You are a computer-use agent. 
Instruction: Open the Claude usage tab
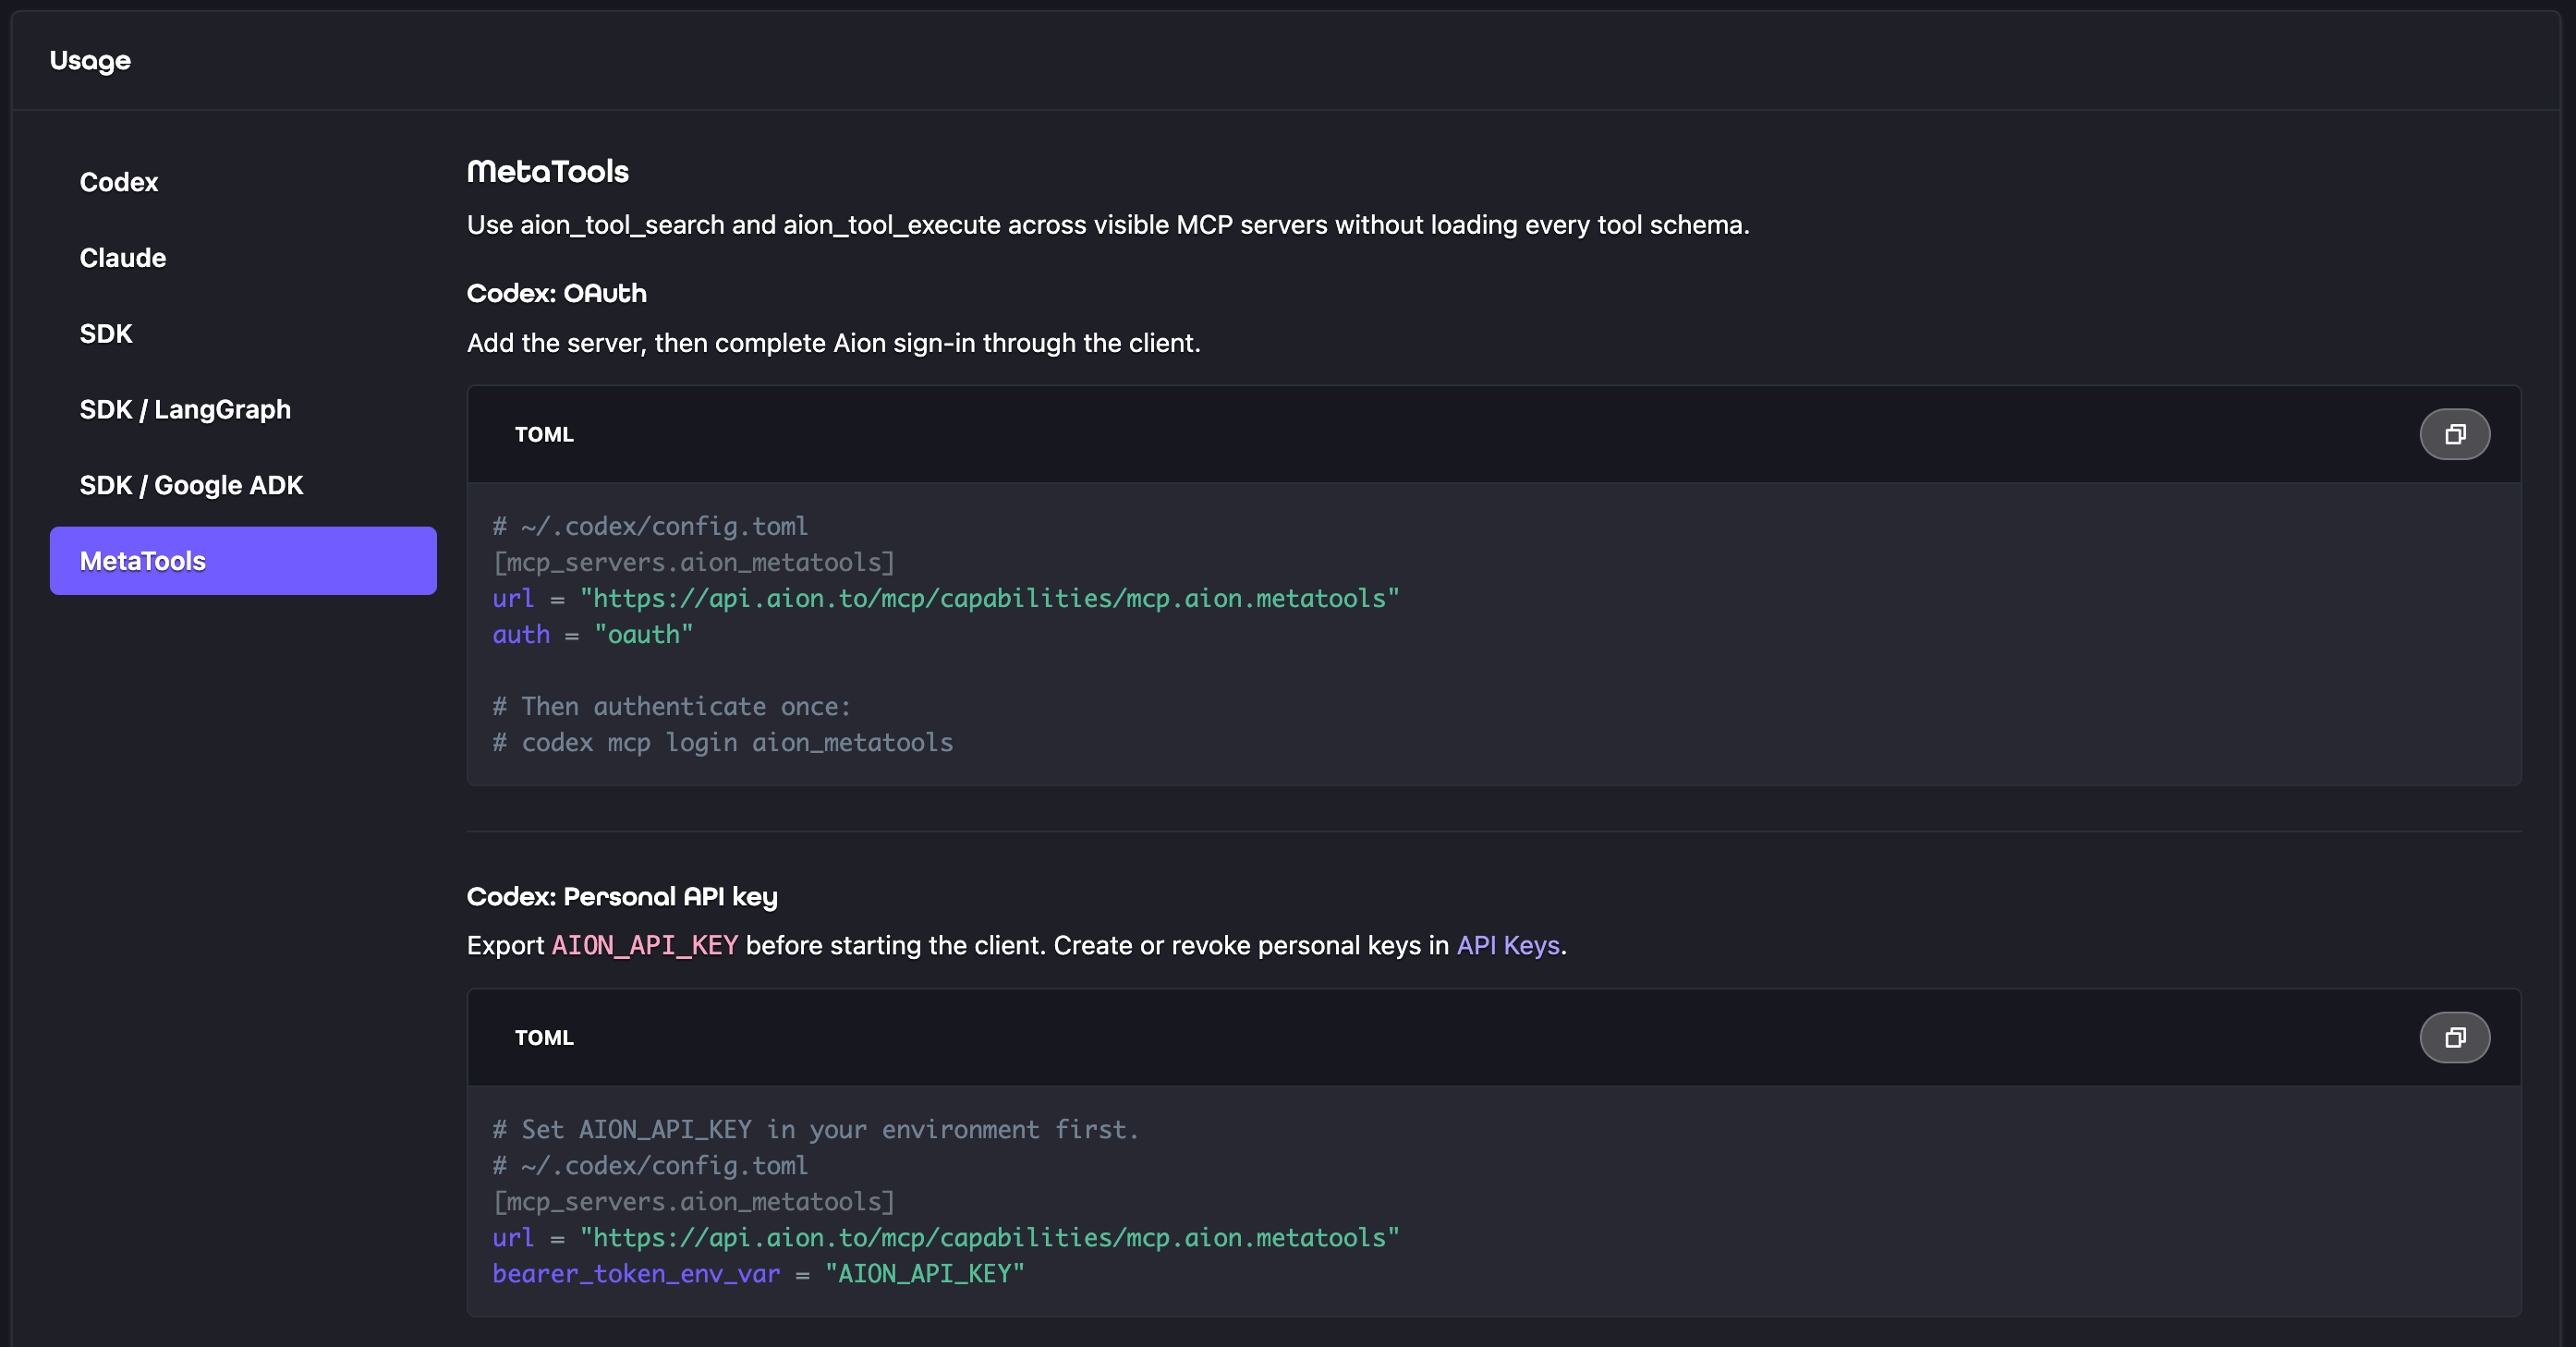[x=243, y=258]
